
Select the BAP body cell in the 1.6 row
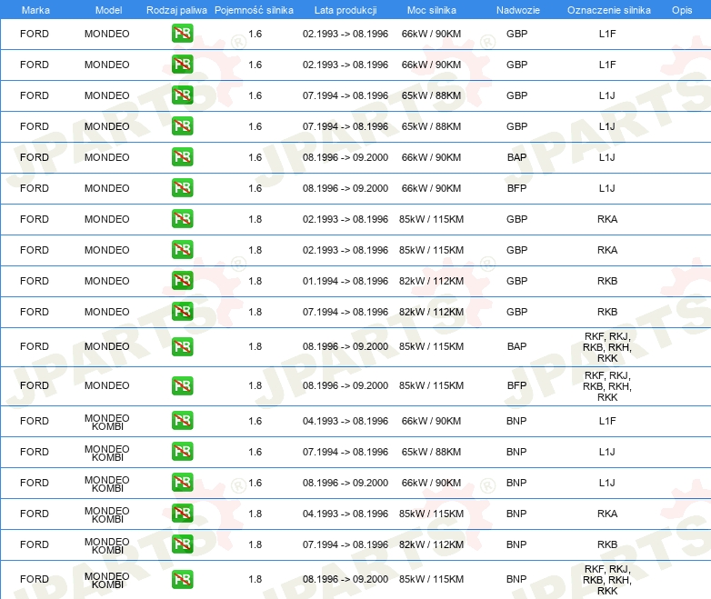click(517, 157)
